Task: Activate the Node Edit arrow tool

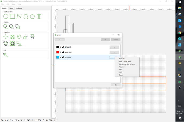Action: [6, 55]
